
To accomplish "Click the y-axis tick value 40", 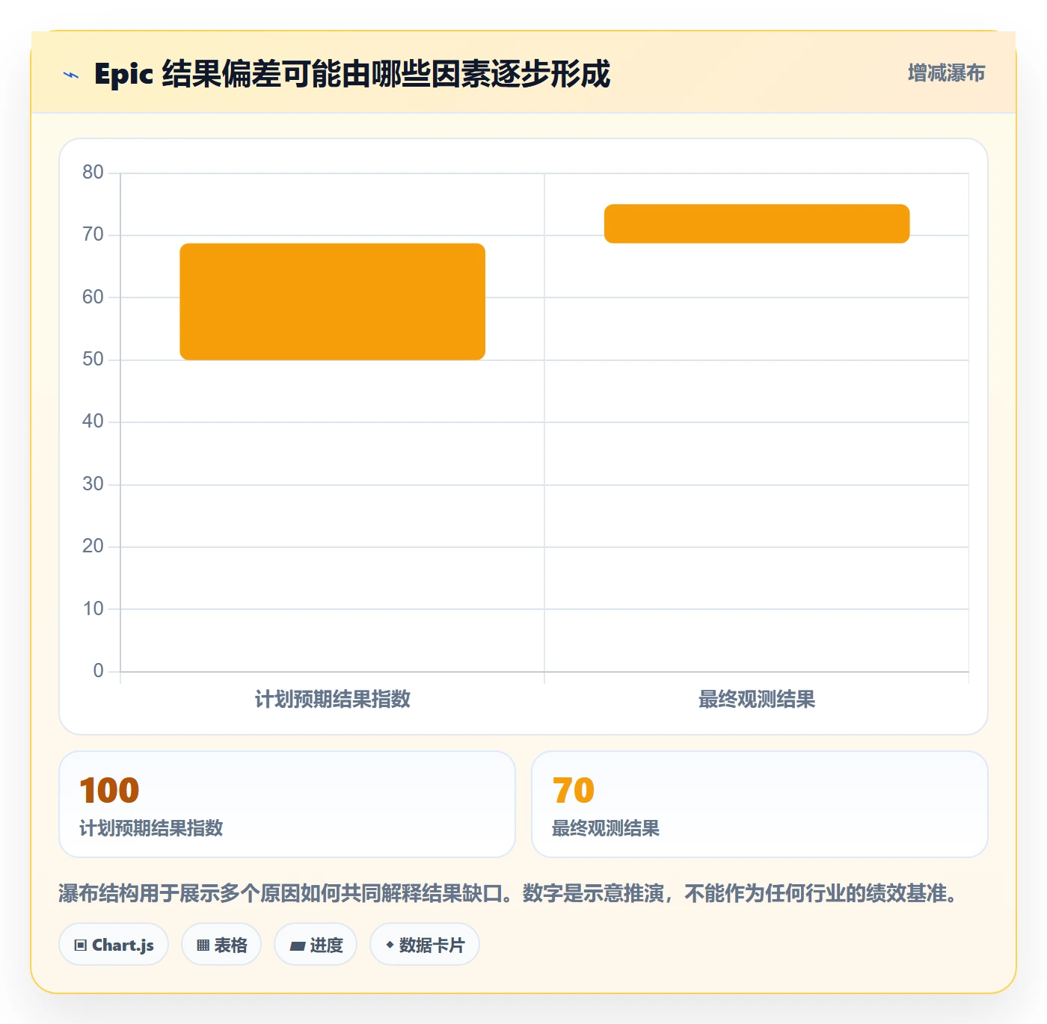I will [x=93, y=422].
